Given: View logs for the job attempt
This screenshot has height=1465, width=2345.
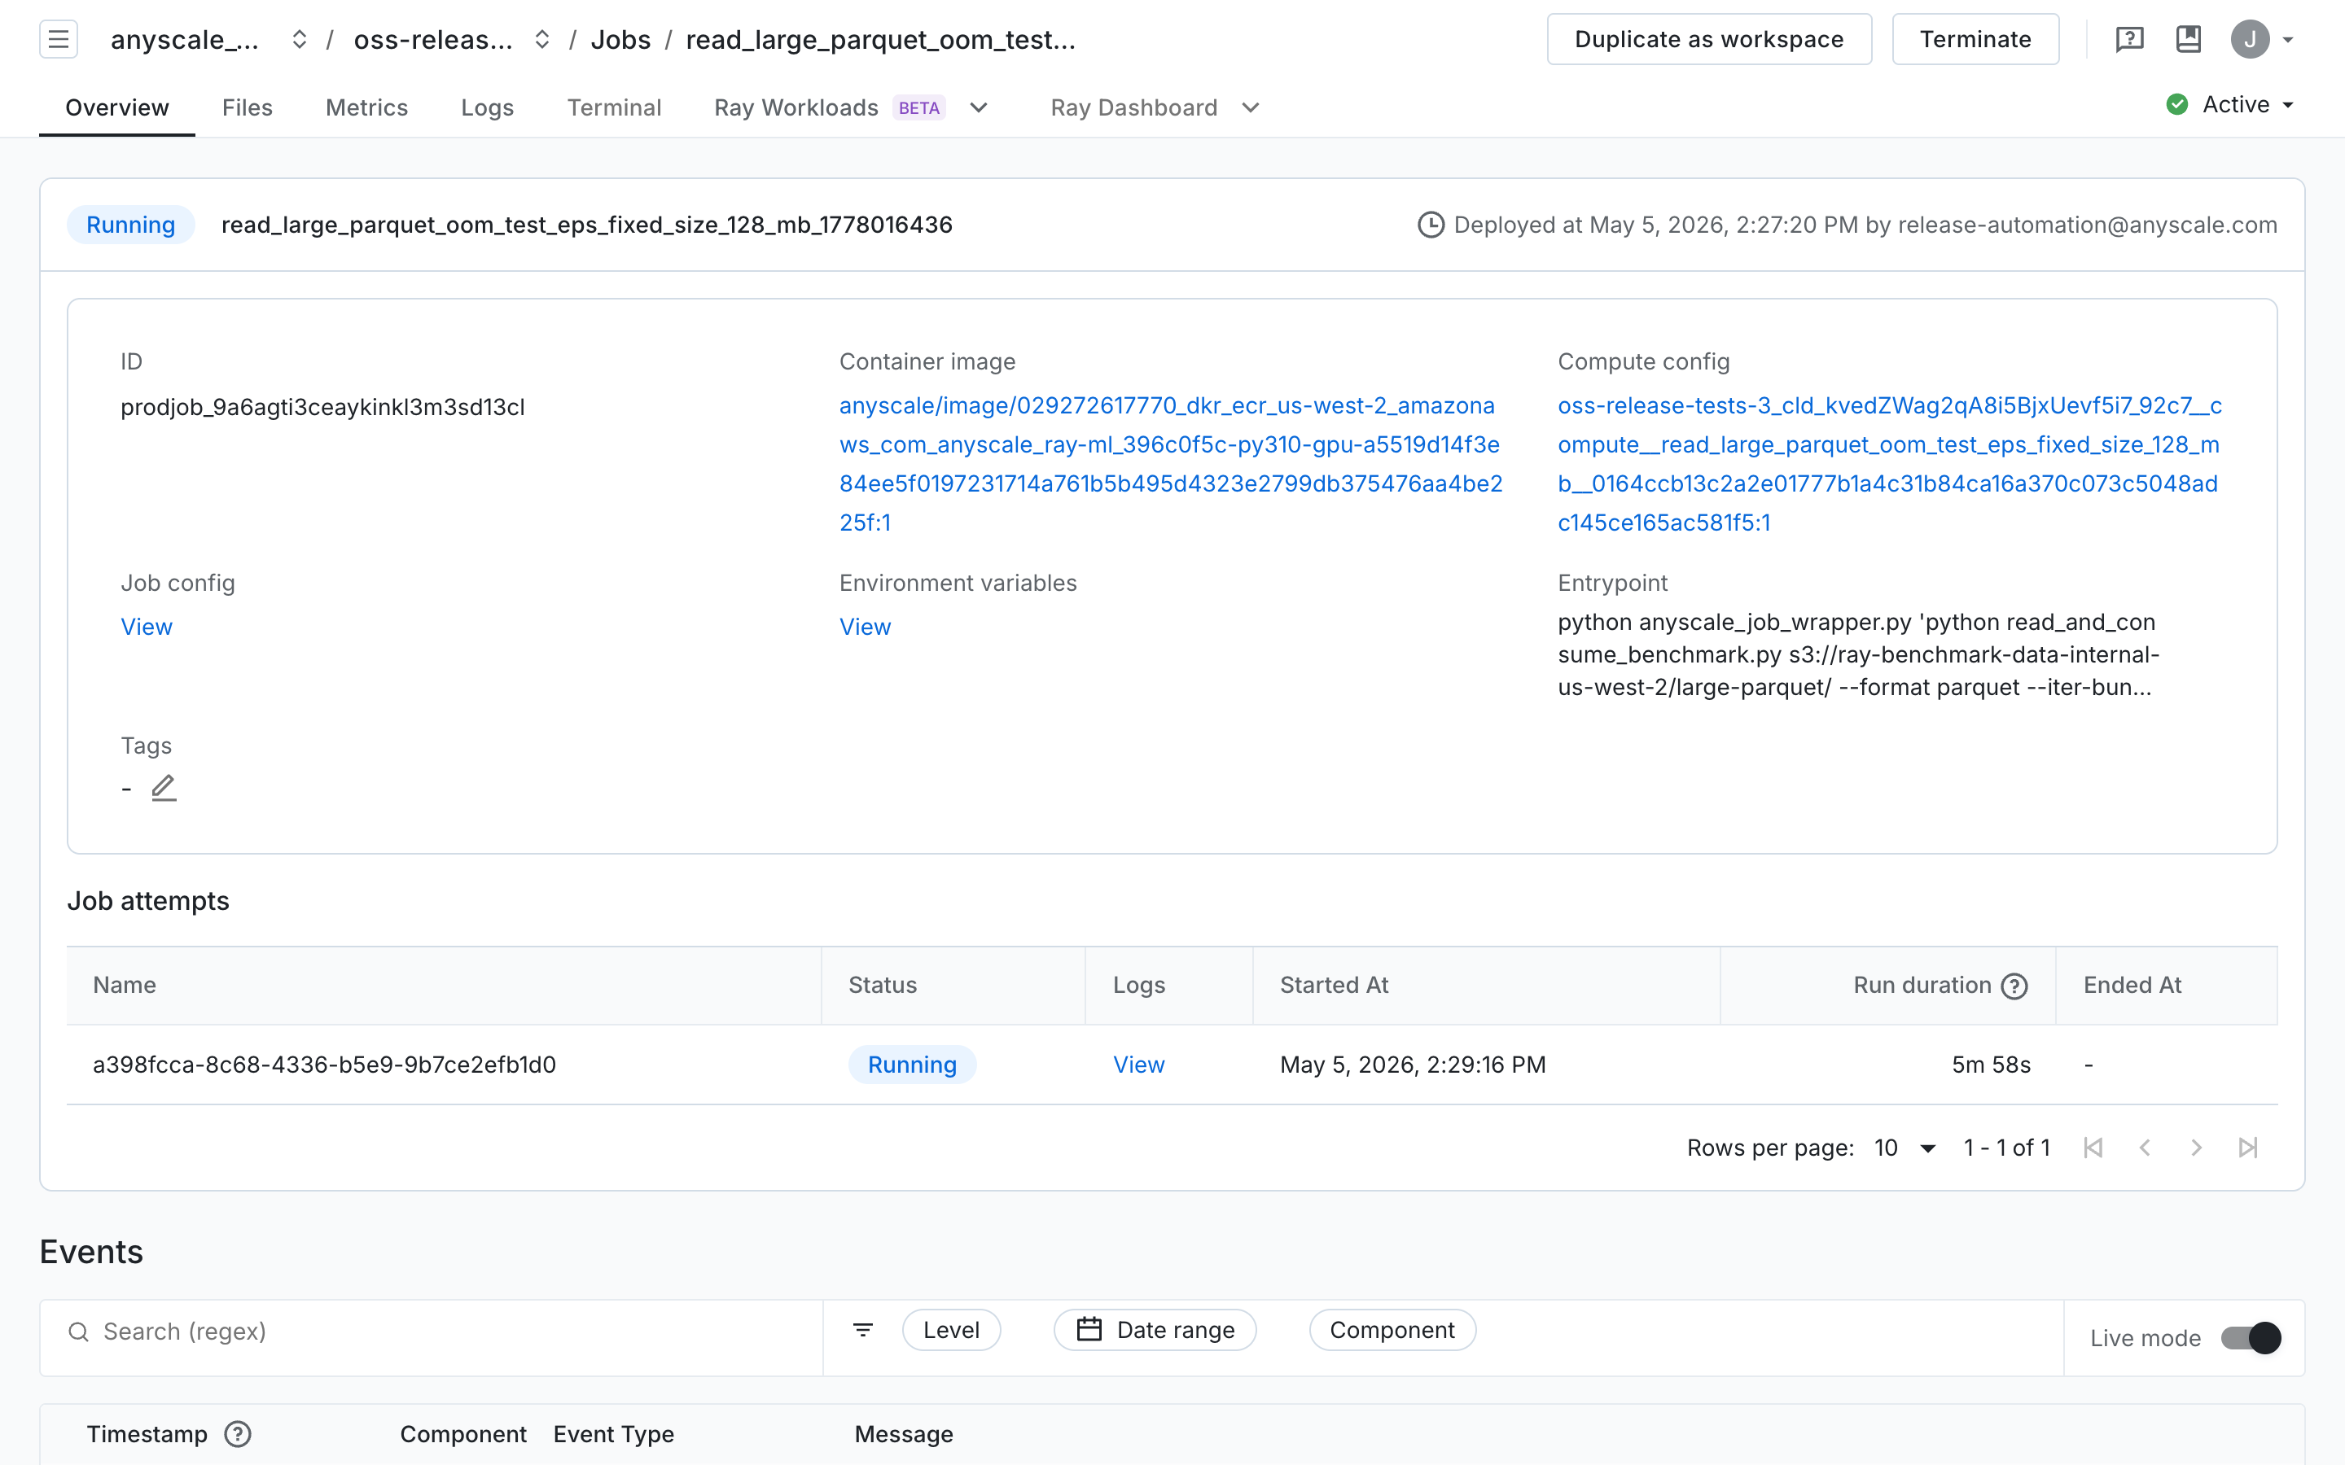Looking at the screenshot, I should tap(1138, 1065).
